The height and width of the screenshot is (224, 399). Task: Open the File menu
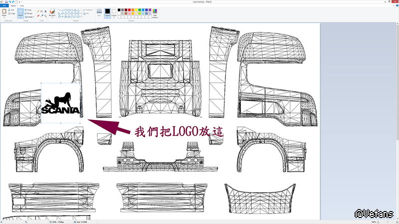(4, 5)
